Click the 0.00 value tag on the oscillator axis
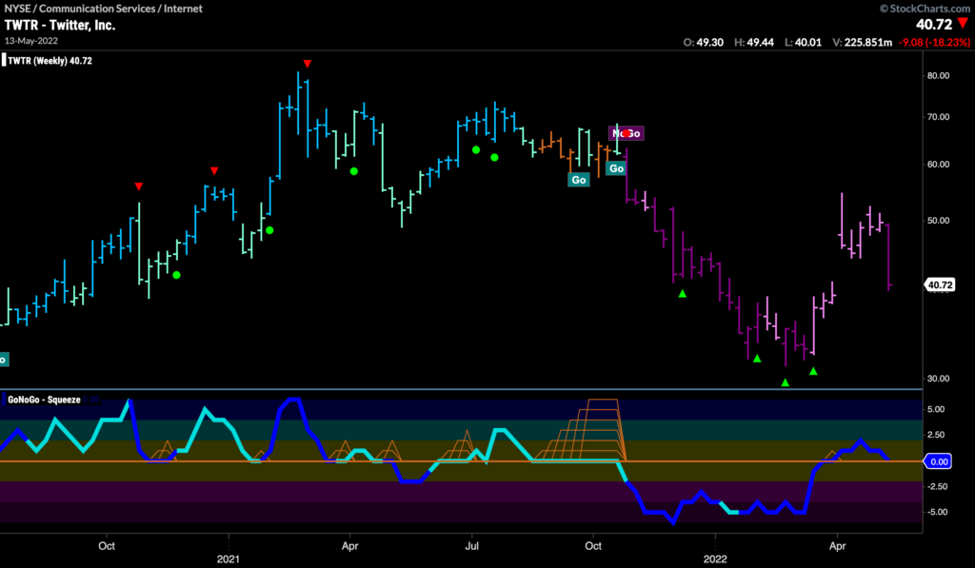The height and width of the screenshot is (568, 975). (940, 460)
